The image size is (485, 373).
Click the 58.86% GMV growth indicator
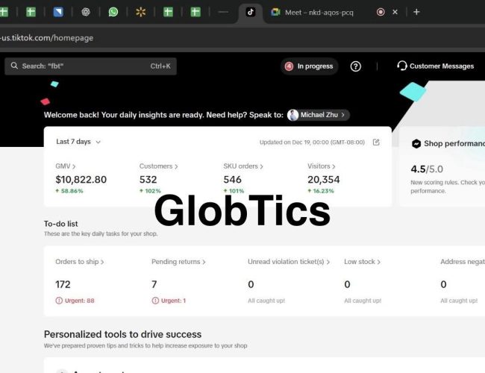(x=69, y=191)
